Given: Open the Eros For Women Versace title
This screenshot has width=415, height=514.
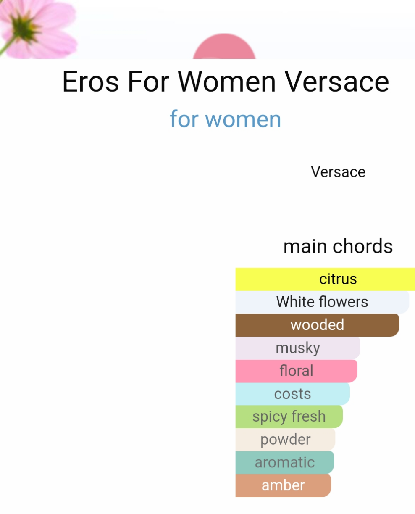Looking at the screenshot, I should (226, 81).
